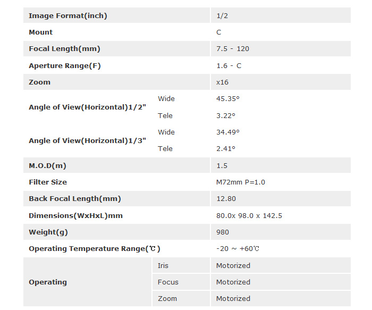The height and width of the screenshot is (310, 372).
Task: Click the Iris Motorized value
Action: click(233, 265)
